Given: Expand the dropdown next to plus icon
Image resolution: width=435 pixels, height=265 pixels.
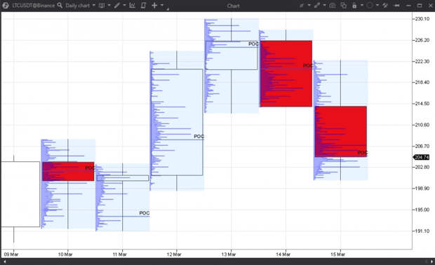Looking at the screenshot, I should [x=162, y=6].
